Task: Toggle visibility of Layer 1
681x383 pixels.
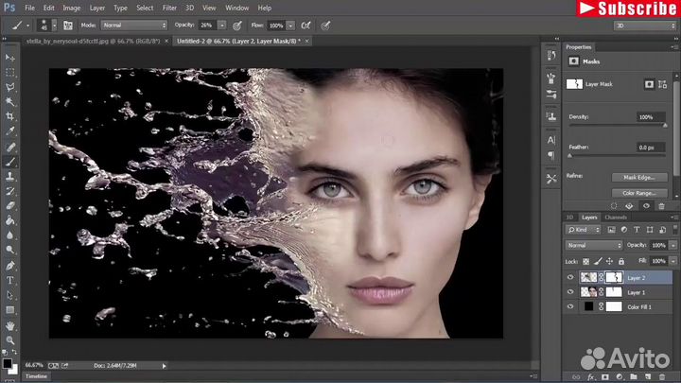Action: [569, 293]
